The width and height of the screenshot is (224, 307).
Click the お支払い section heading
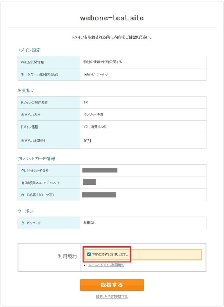click(26, 91)
